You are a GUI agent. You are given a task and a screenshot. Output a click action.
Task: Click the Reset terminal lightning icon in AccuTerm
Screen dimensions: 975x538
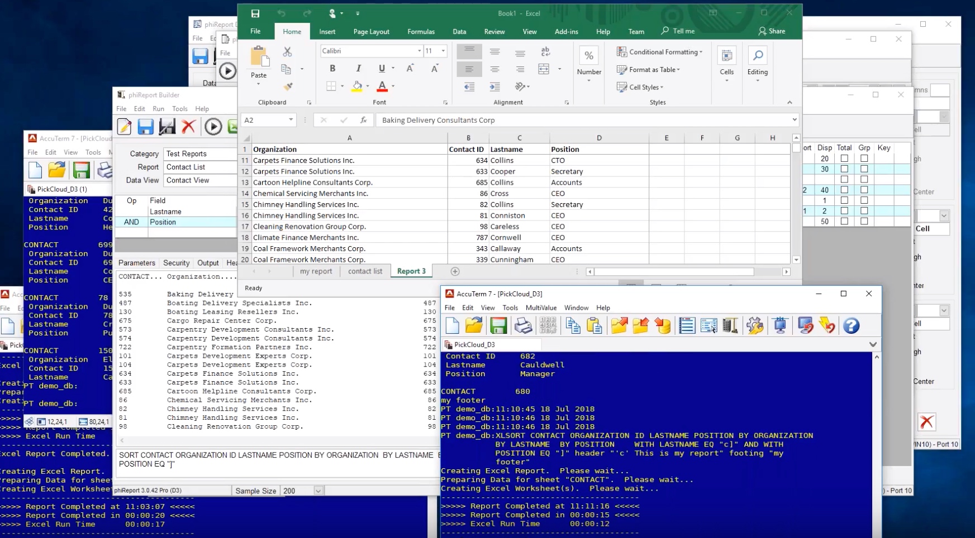827,325
